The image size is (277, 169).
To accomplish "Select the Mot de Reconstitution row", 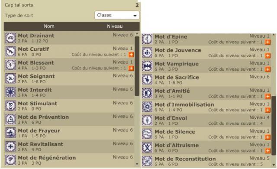I will point(206,161).
